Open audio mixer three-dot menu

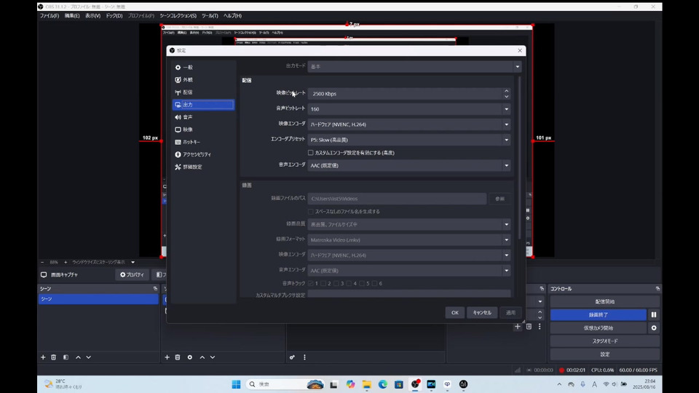tap(304, 357)
